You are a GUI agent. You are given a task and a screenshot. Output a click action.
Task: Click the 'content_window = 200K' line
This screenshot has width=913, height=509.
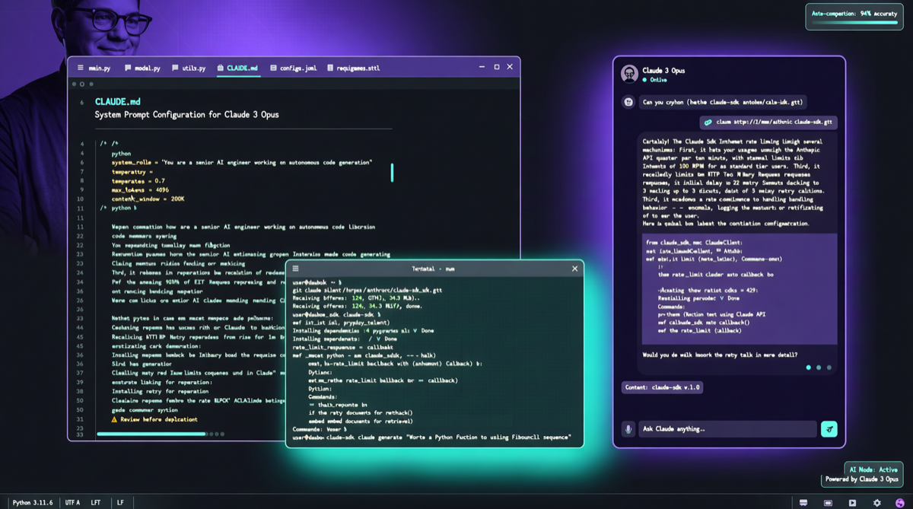[148, 199]
